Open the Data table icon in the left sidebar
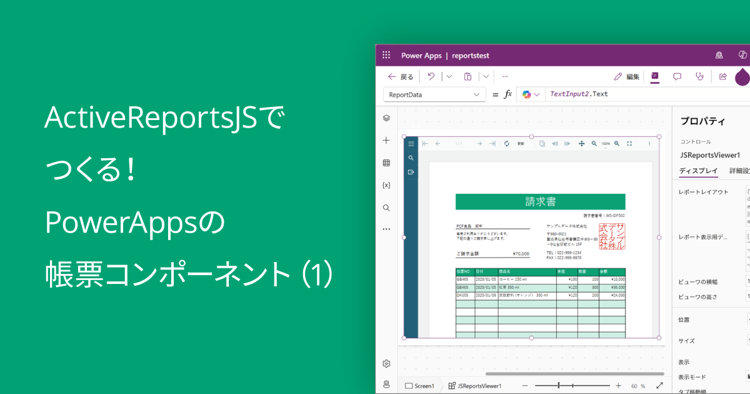The image size is (750, 394). point(386,163)
